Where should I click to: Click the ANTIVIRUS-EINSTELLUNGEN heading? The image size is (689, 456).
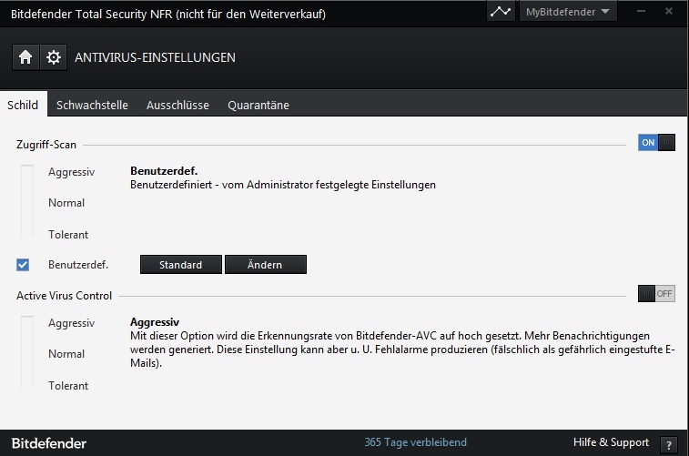(155, 57)
